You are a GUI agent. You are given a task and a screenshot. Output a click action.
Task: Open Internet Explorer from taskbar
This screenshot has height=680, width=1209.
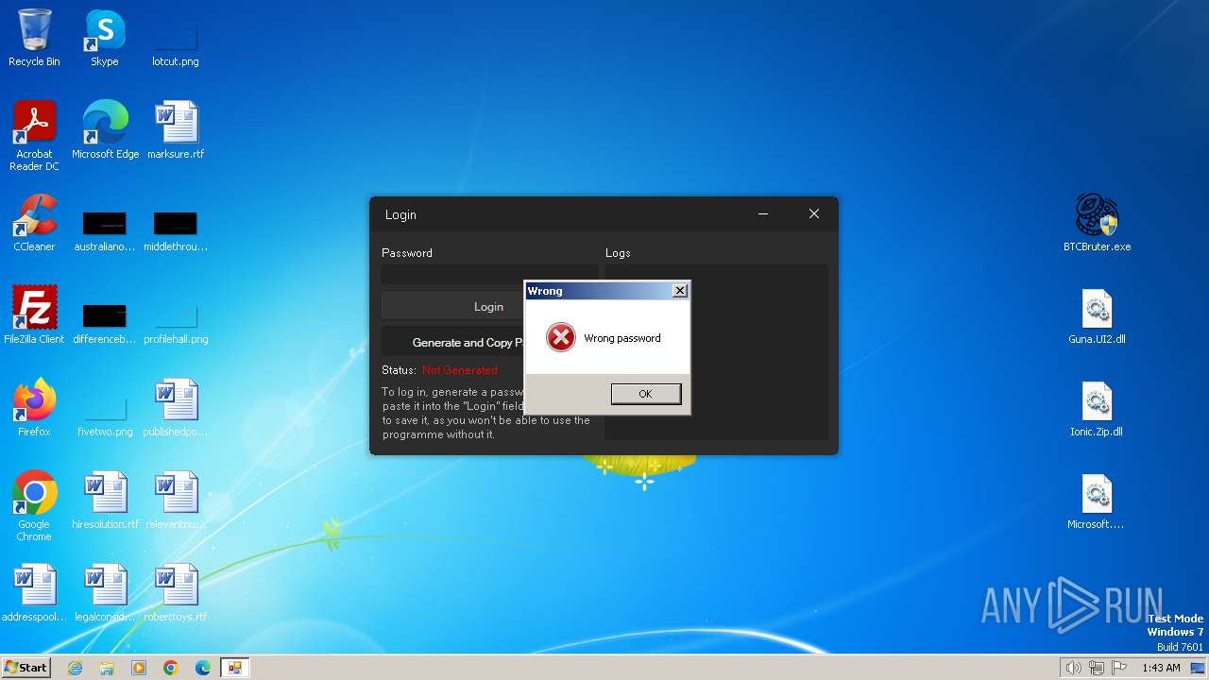(75, 668)
